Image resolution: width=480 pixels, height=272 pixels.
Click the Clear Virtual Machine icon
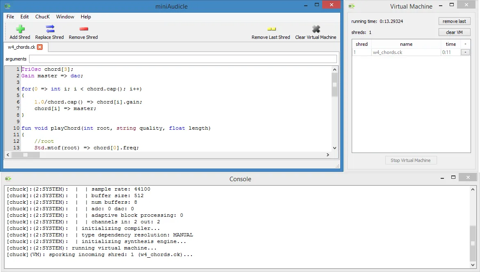point(316,29)
